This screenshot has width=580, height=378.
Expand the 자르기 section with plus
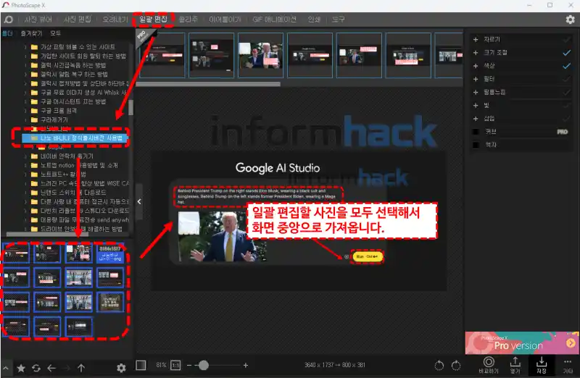tap(476, 40)
